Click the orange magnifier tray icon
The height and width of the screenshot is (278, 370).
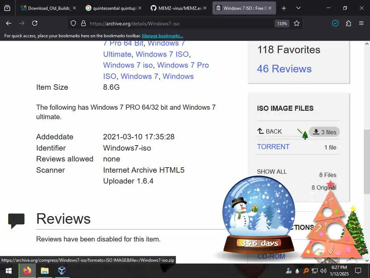[306, 271]
